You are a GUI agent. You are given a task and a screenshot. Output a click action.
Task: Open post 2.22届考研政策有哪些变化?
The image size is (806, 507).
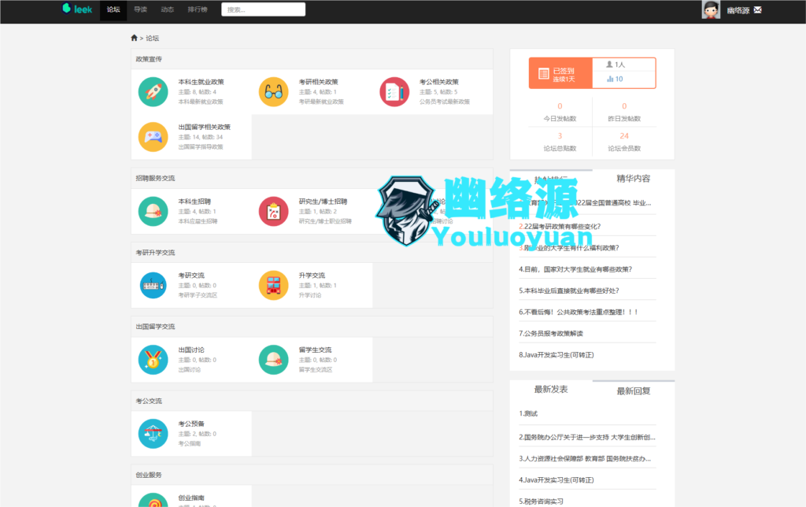pyautogui.click(x=560, y=226)
